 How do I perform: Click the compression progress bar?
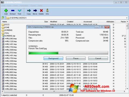pos(68,53)
